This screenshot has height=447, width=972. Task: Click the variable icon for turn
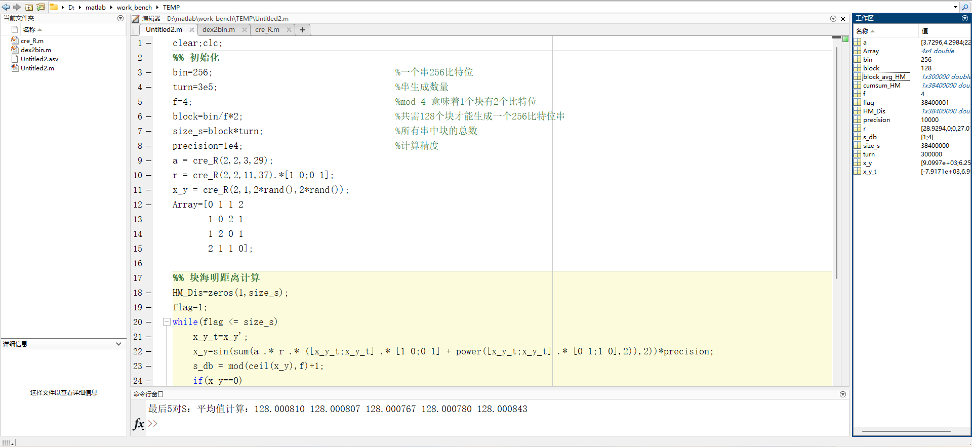click(x=857, y=154)
